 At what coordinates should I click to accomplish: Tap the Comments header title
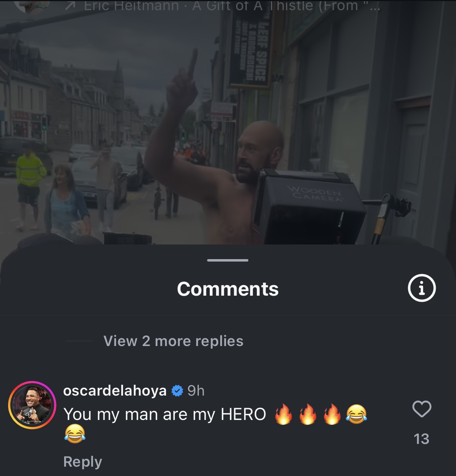click(x=228, y=289)
